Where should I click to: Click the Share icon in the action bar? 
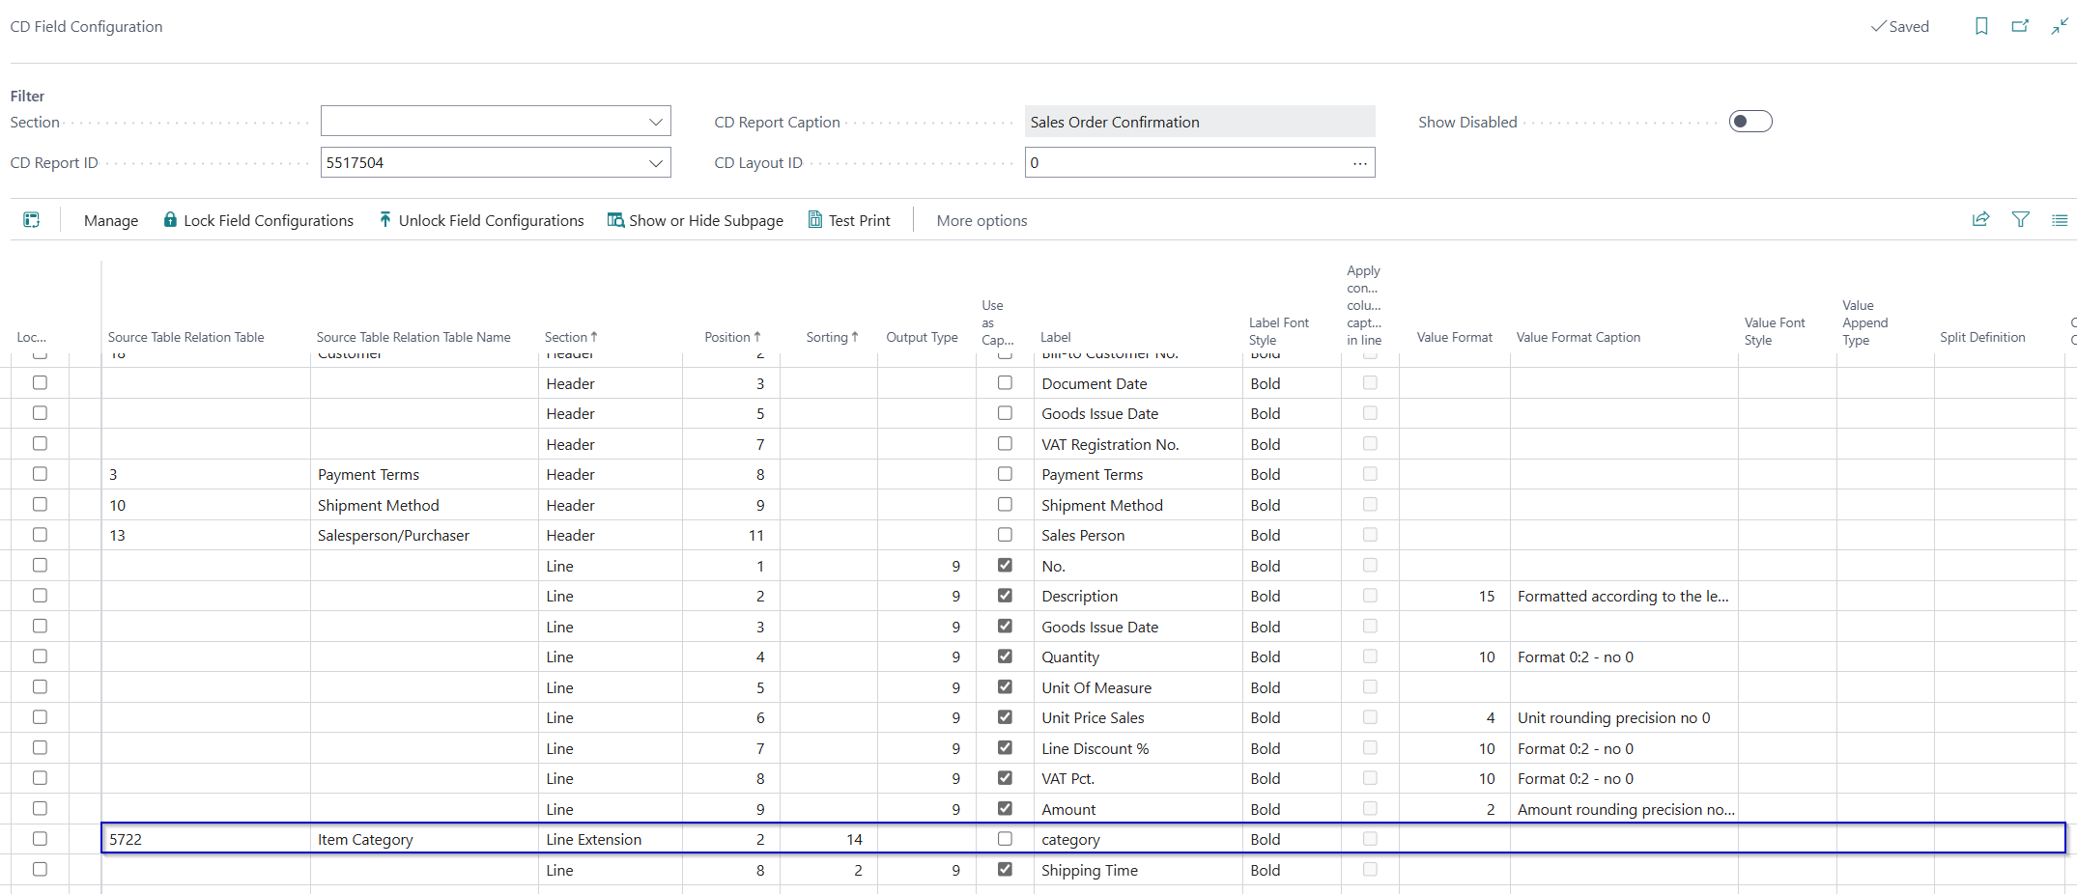click(1980, 220)
